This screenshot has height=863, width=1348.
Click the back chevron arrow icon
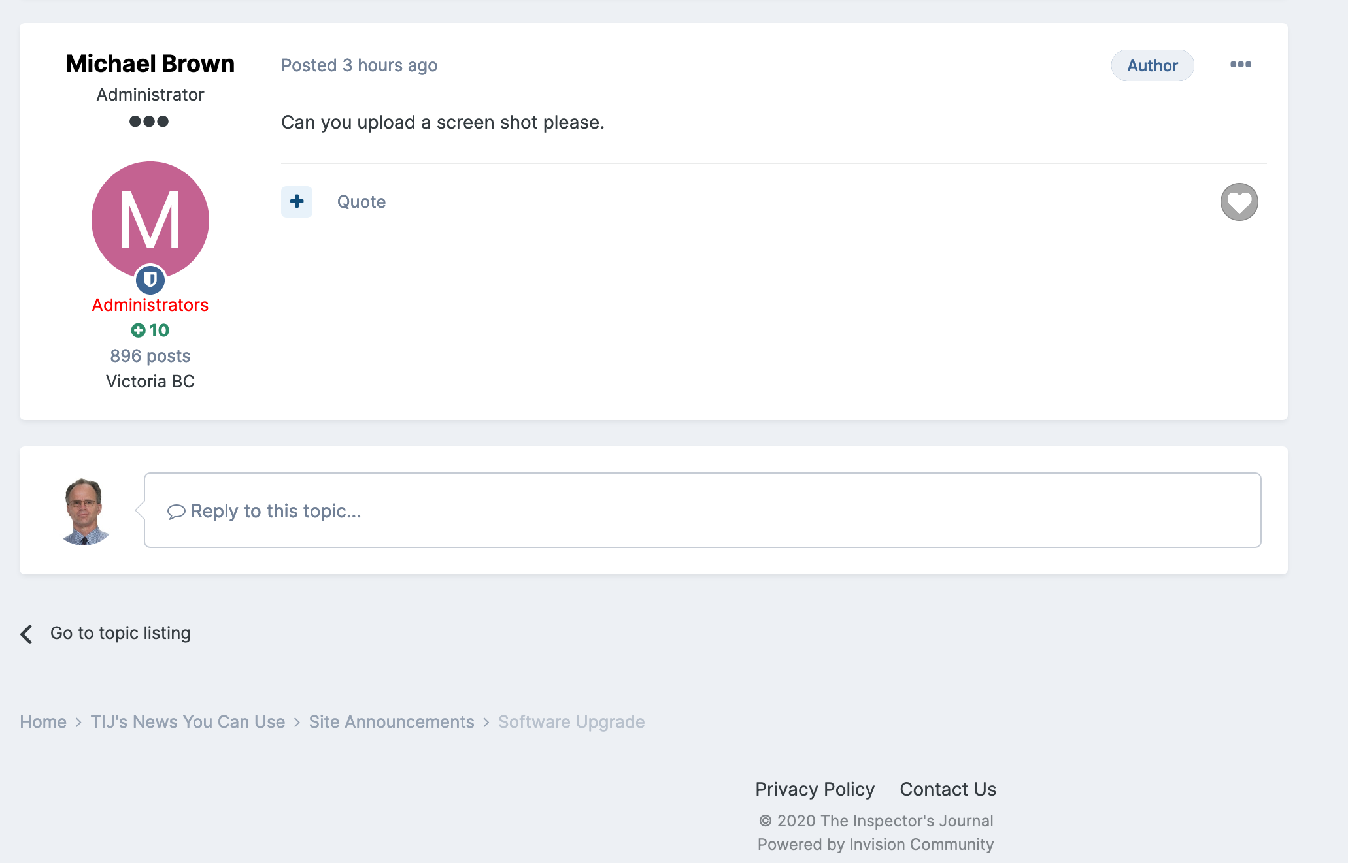(x=27, y=634)
